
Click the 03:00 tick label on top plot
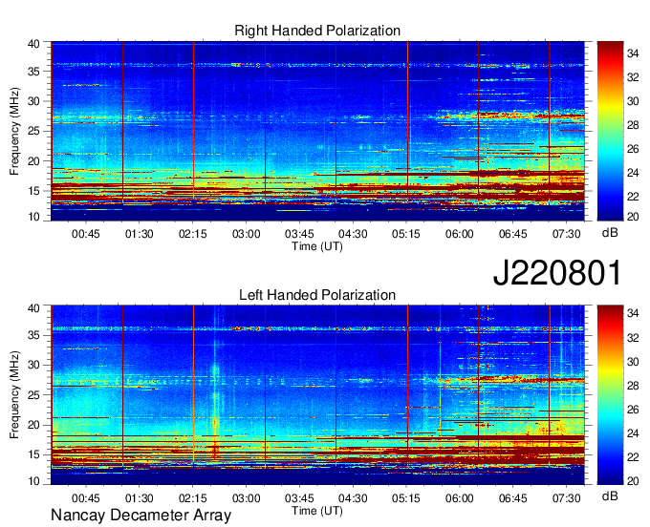[x=247, y=234]
